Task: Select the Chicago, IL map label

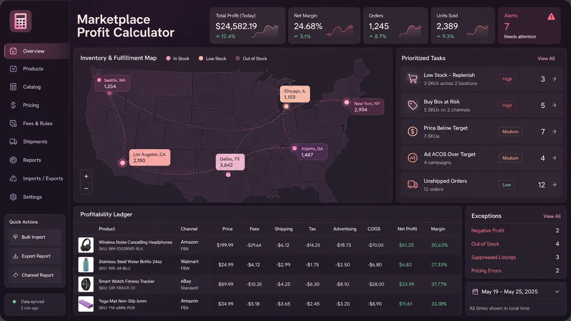Action: (295, 94)
